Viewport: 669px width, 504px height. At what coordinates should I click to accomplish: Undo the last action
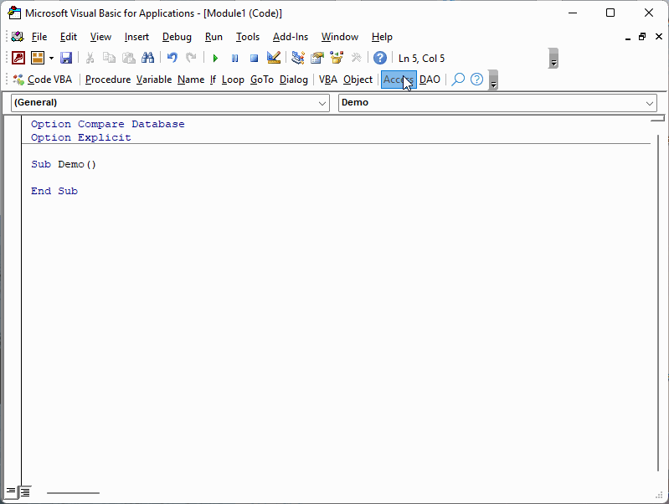172,58
